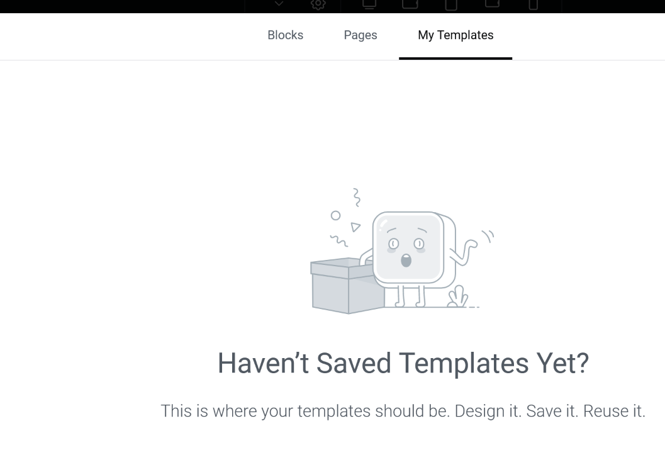665x472 pixels.
Task: Select the landscape mobile preview icon
Action: coord(492,3)
